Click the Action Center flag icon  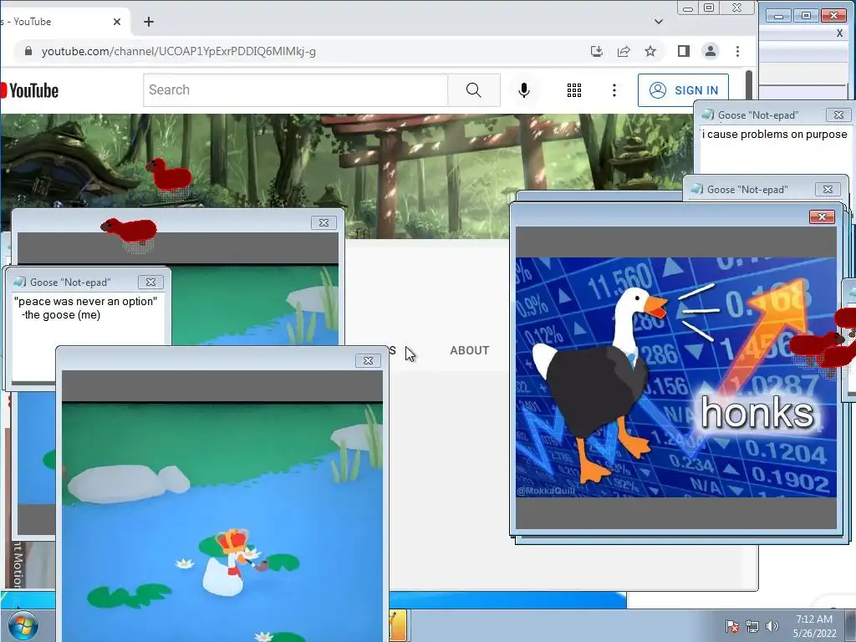point(732,626)
